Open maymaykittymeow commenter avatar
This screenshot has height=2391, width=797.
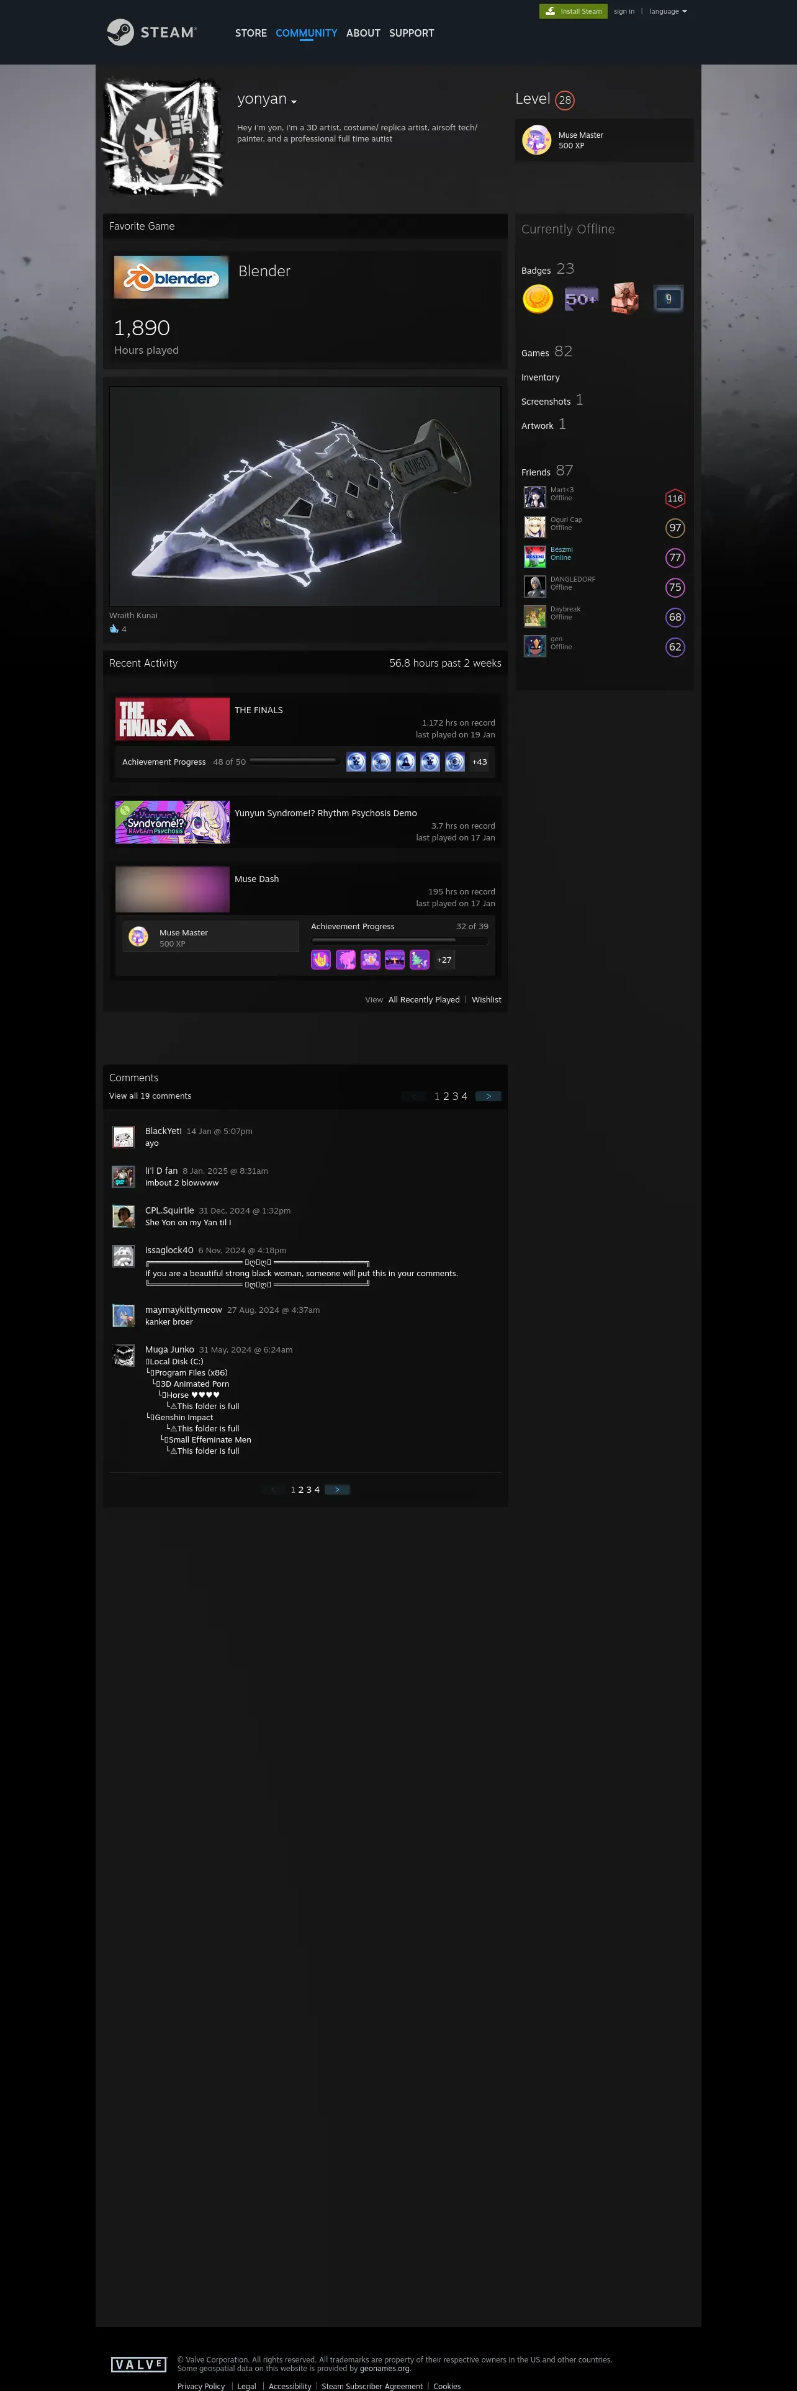(124, 1316)
